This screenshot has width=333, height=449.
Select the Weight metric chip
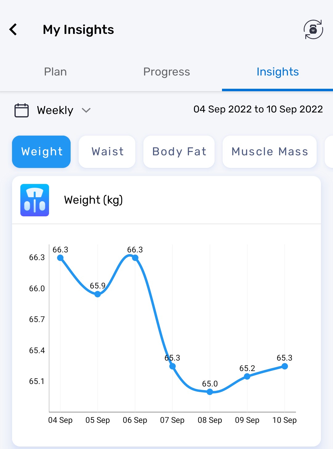pos(41,152)
